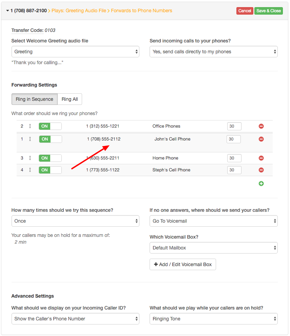Viewport: 290px width, 336px height.
Task: Select the Ring in Sequence tab
Action: [34, 99]
